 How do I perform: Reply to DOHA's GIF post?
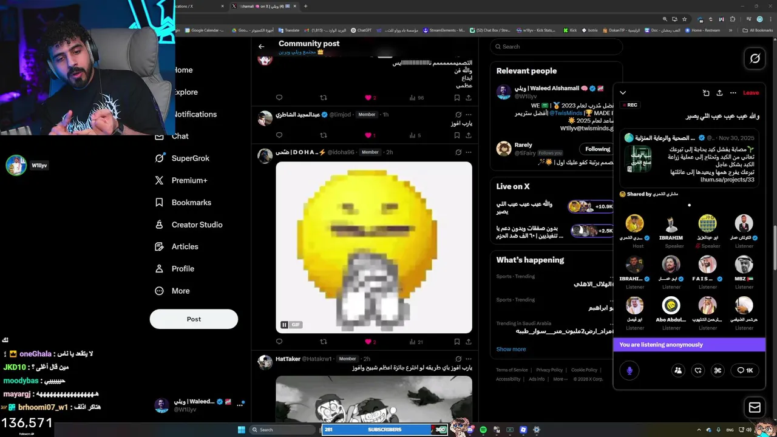279,342
